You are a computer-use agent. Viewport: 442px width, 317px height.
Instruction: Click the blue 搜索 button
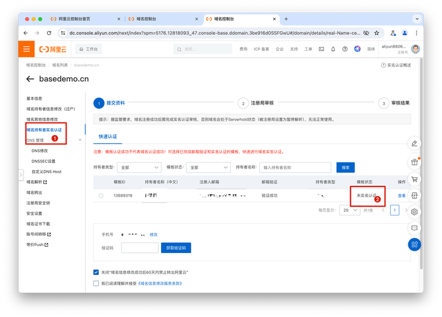click(346, 167)
